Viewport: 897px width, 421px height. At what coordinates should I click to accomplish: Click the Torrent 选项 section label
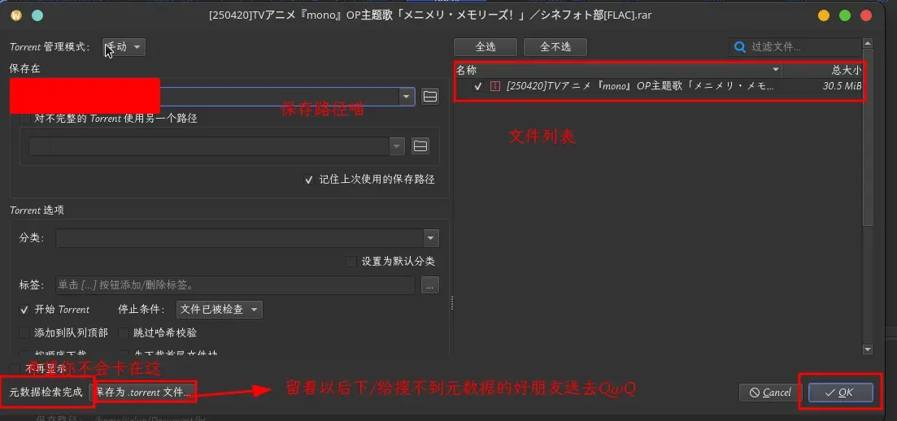click(37, 210)
